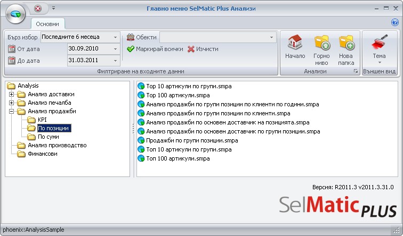Click the Начало home icon
This screenshot has width=403, height=236.
click(295, 42)
